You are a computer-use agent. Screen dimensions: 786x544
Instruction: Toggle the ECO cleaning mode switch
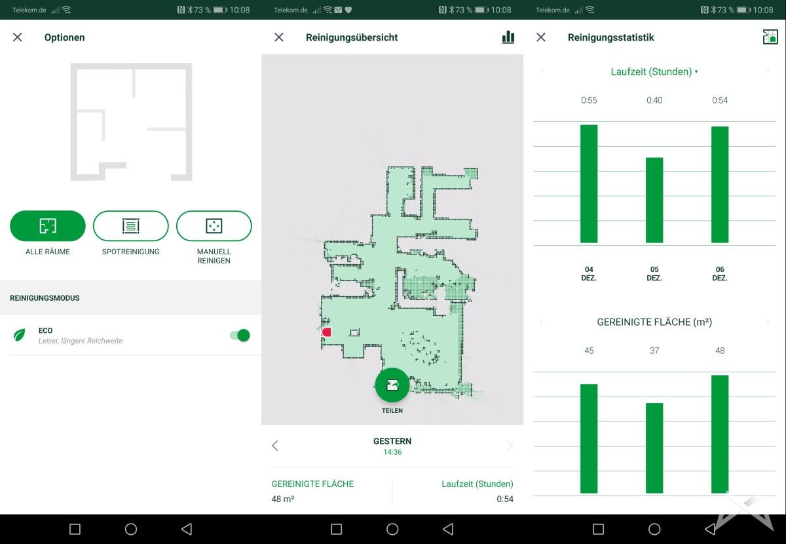click(x=240, y=336)
